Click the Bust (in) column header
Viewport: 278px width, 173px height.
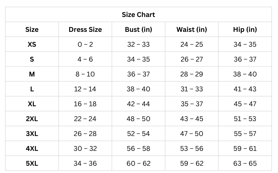(138, 29)
